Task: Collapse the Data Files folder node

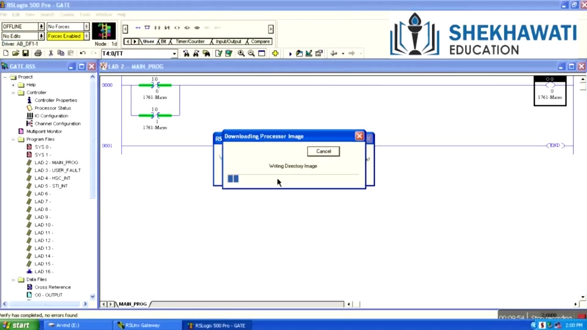Action: click(x=13, y=280)
